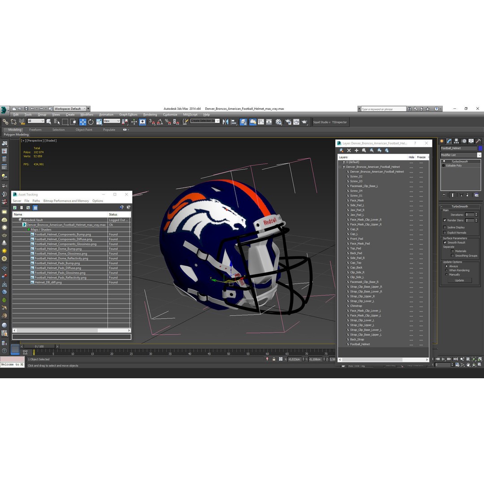Click Configure Modifier Sets icon
Viewport: 484px width, 484px height.
[x=476, y=195]
